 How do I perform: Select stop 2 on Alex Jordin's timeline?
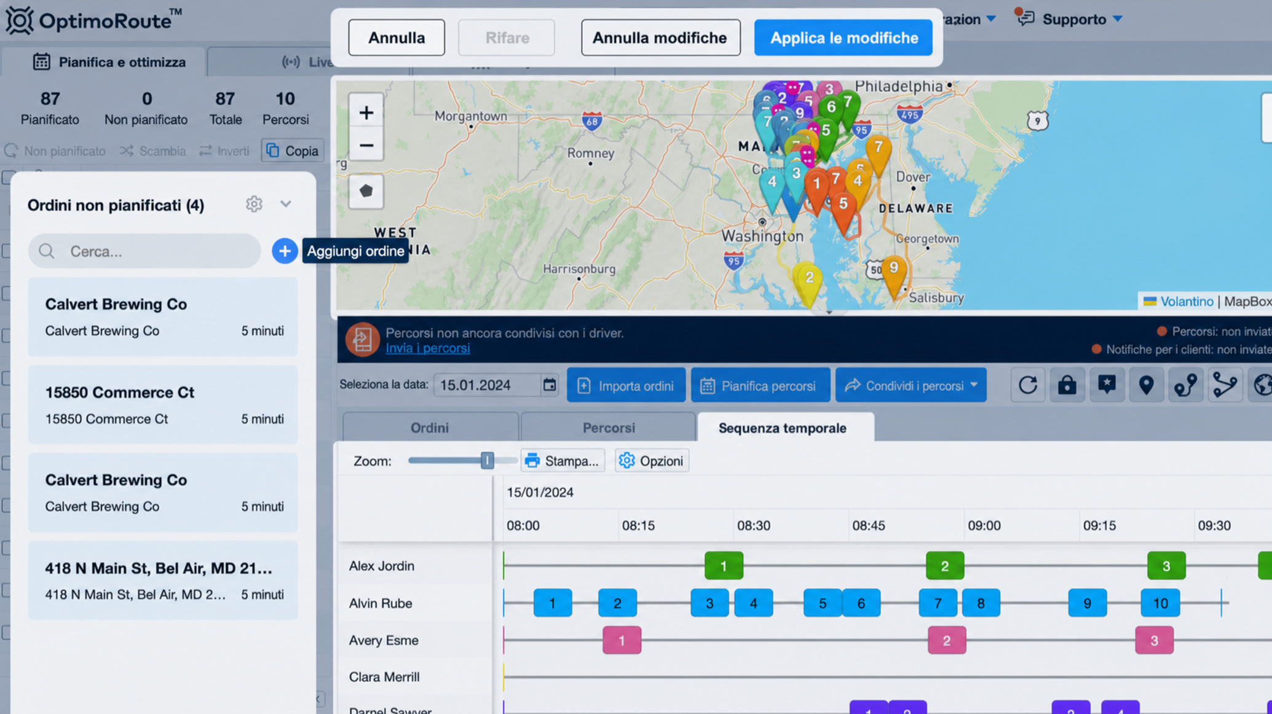click(x=945, y=566)
